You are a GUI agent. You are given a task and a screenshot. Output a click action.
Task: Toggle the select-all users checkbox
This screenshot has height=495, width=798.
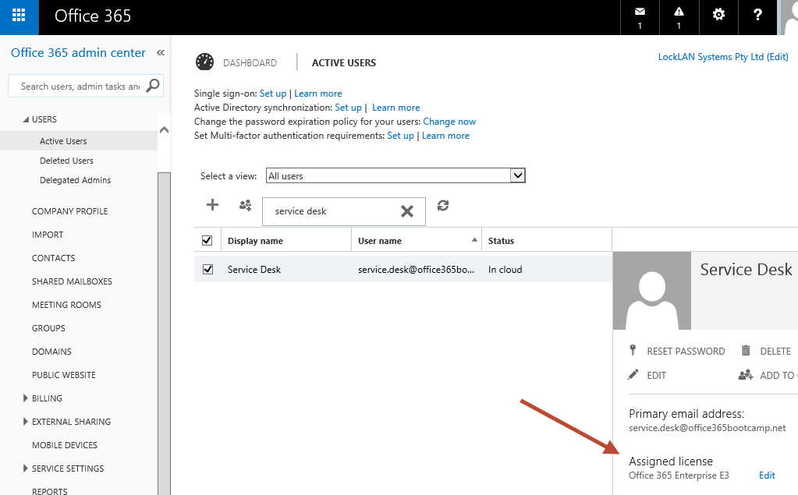(x=207, y=240)
